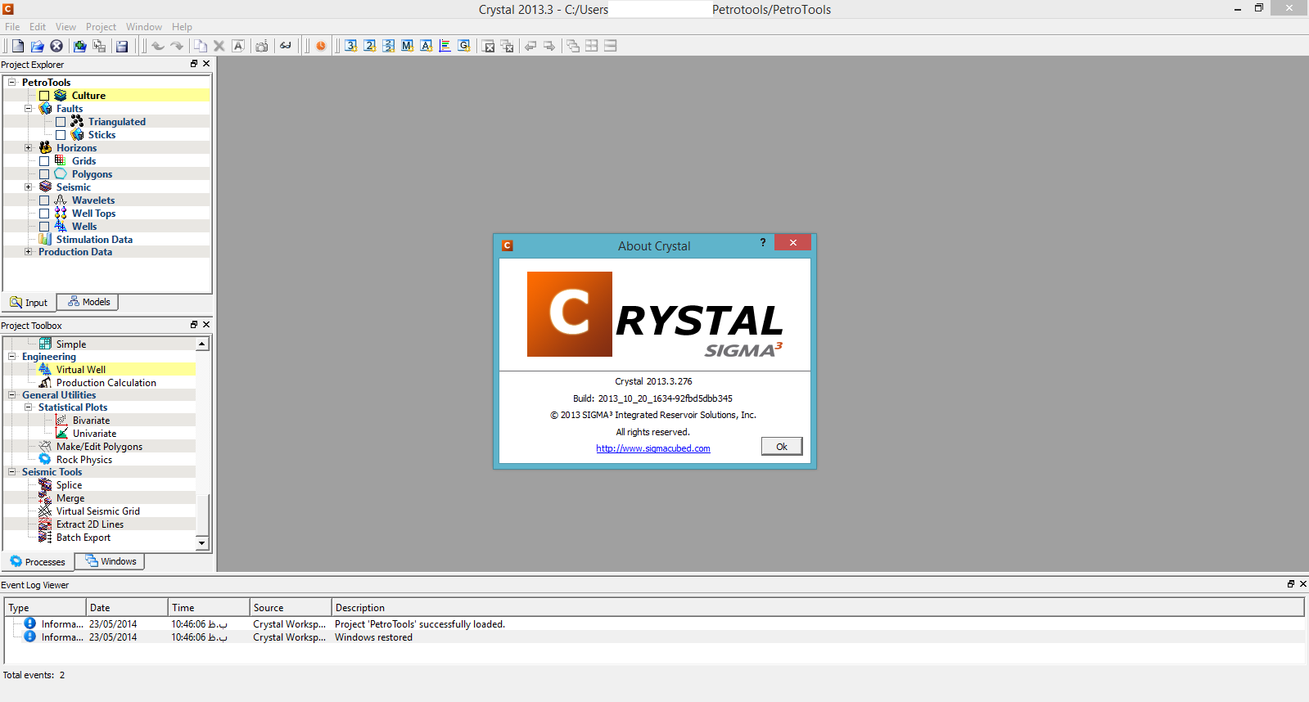Click Ok in About Crystal dialog

pos(782,446)
